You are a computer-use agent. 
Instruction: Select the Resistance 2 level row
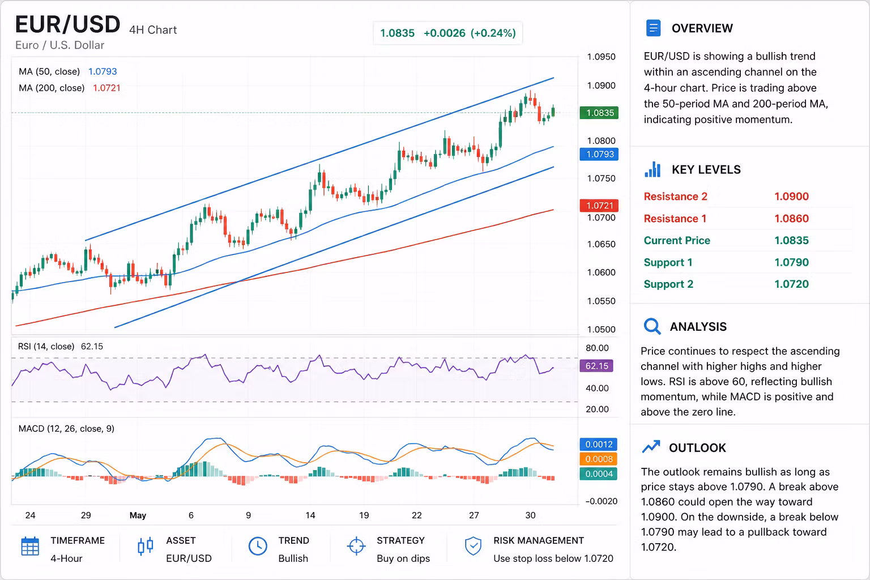pyautogui.click(x=748, y=197)
